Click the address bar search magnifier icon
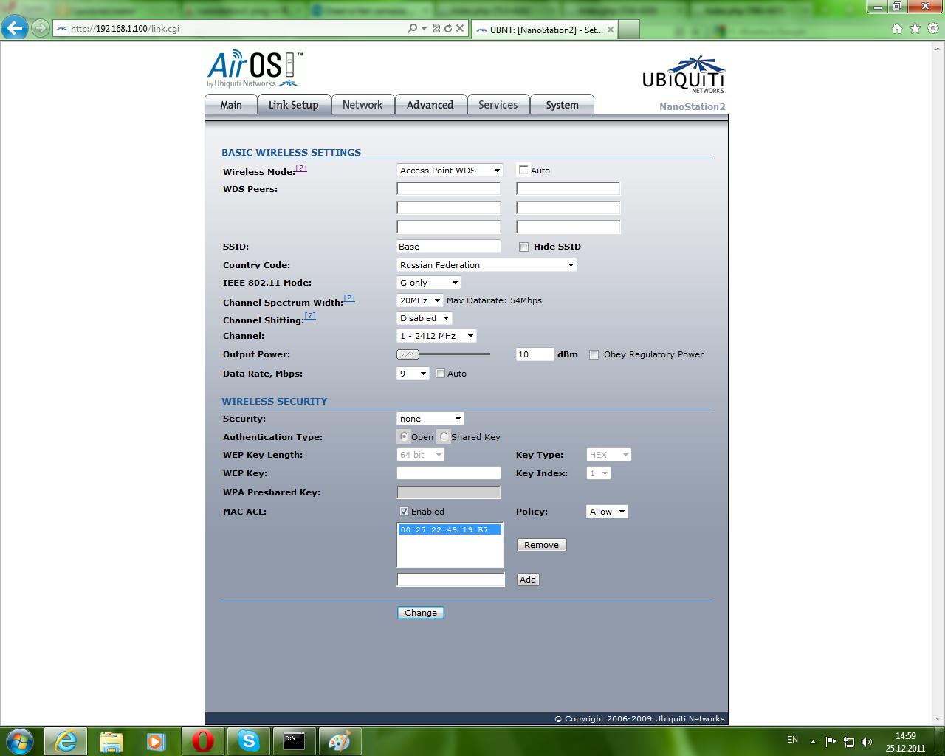Viewport: 945px width, 756px height. tap(413, 28)
